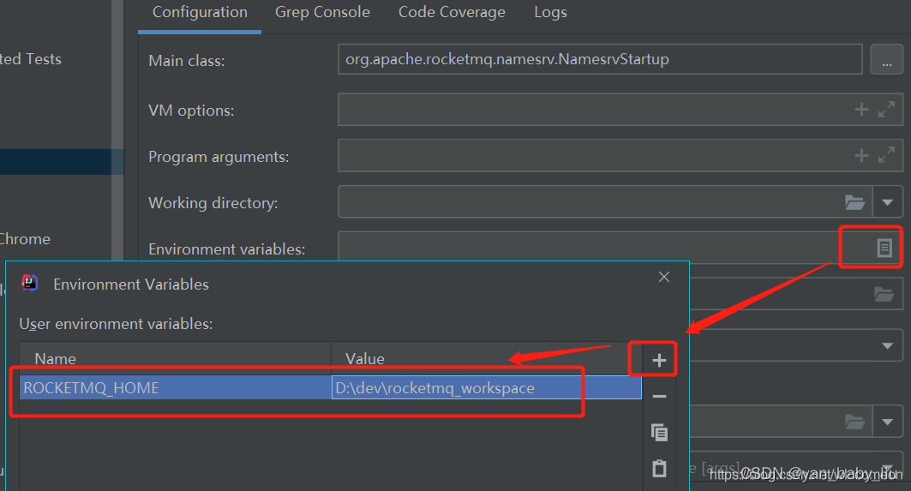Copy the selected environment variable
911x491 pixels.
point(659,433)
